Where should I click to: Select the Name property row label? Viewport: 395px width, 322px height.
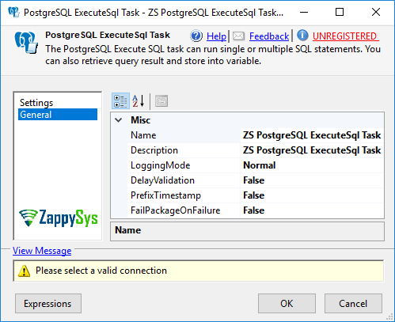point(143,135)
